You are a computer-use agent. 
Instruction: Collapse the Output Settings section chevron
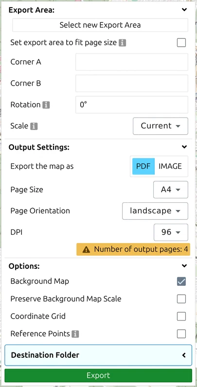[184, 147]
